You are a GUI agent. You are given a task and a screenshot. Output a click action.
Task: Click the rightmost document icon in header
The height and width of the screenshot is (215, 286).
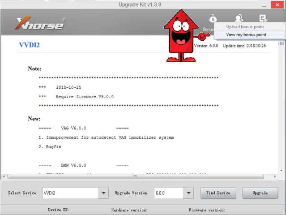(x=263, y=18)
